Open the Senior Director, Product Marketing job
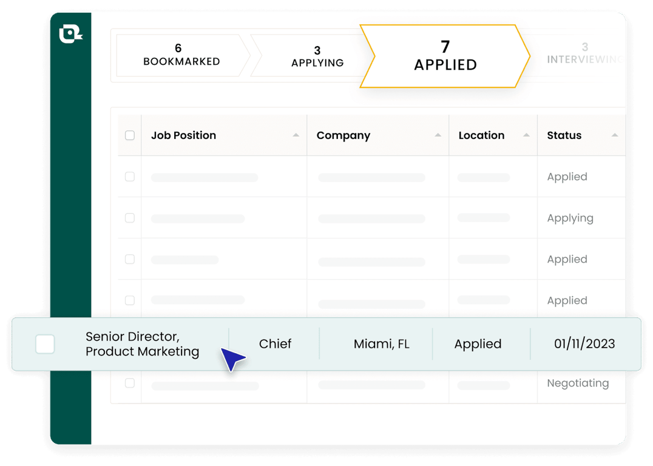 tap(143, 344)
